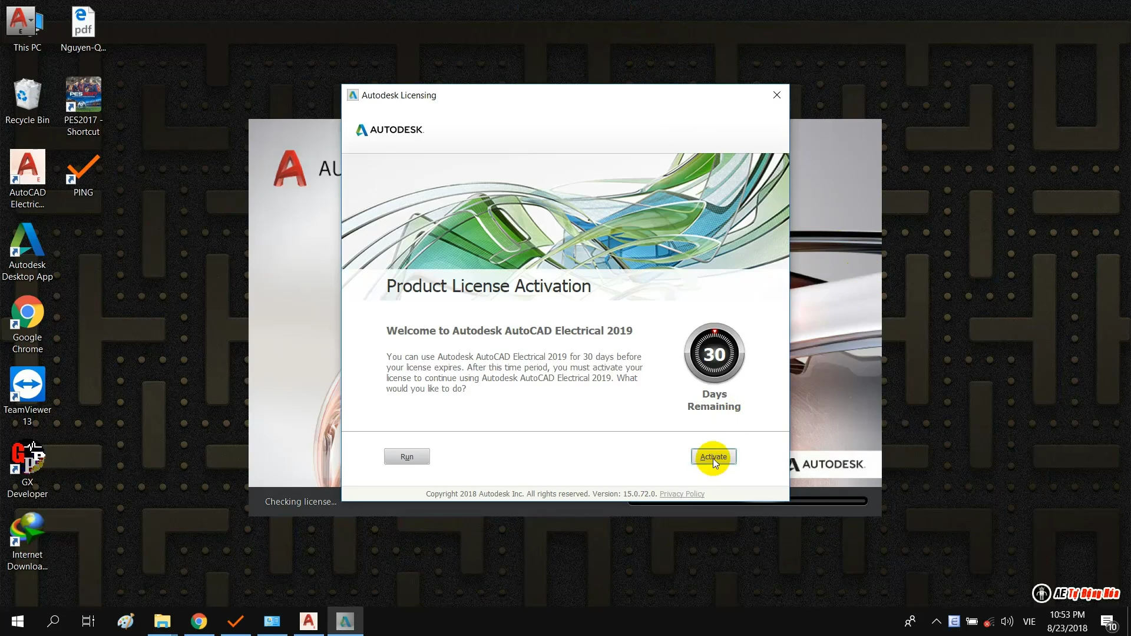The image size is (1131, 636).
Task: Close the Autodesk Licensing dialog
Action: pos(777,95)
